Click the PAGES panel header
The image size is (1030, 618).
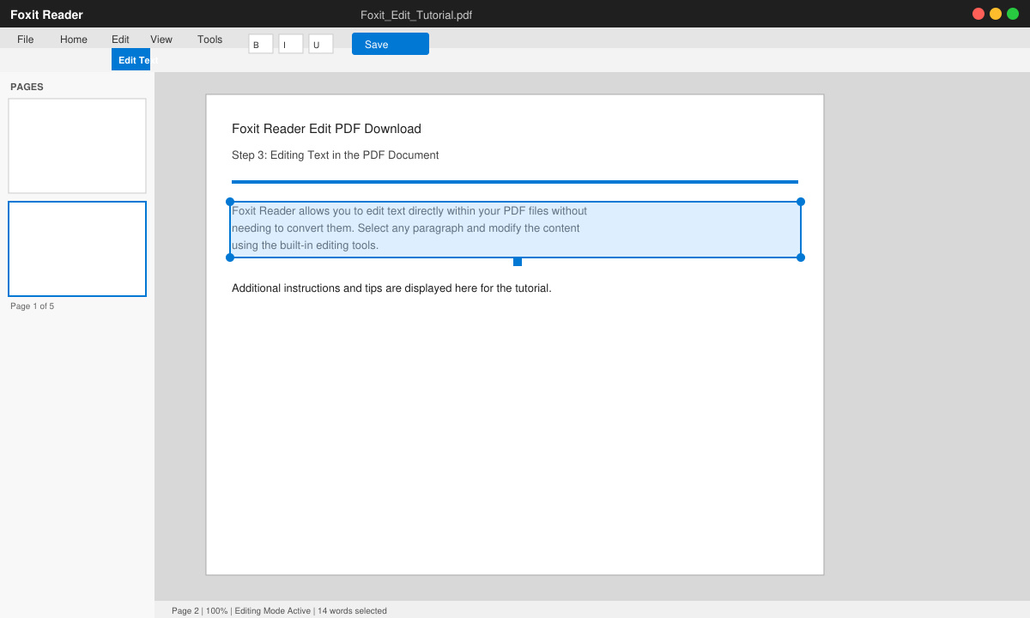pos(27,87)
